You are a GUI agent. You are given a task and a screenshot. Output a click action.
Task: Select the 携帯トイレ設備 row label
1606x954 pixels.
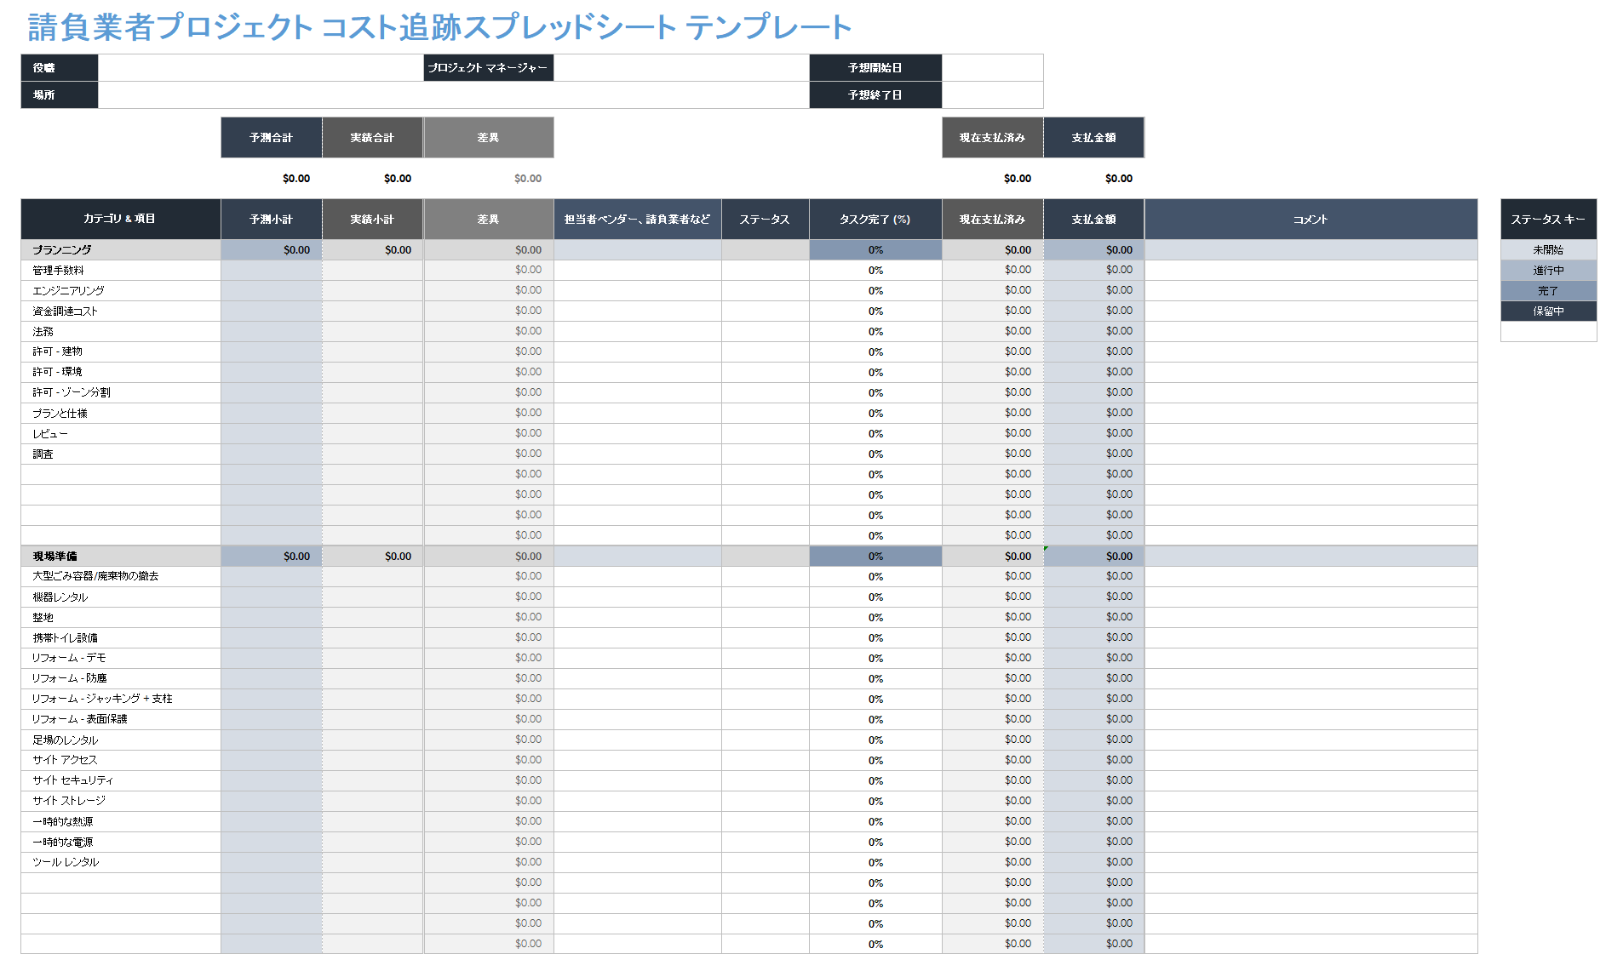[66, 638]
